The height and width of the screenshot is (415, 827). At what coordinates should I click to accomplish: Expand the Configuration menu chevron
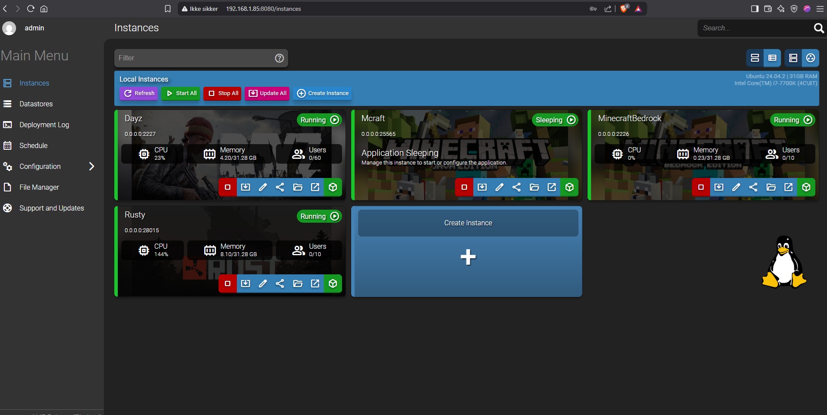click(x=92, y=166)
